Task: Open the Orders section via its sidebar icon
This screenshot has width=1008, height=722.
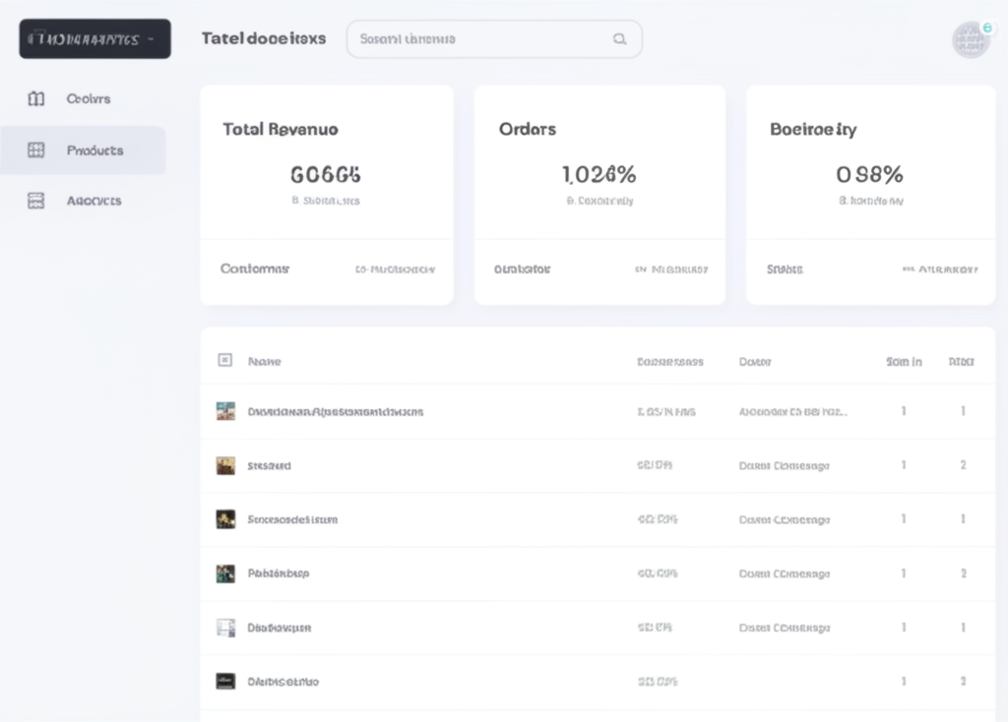Action: [35, 98]
